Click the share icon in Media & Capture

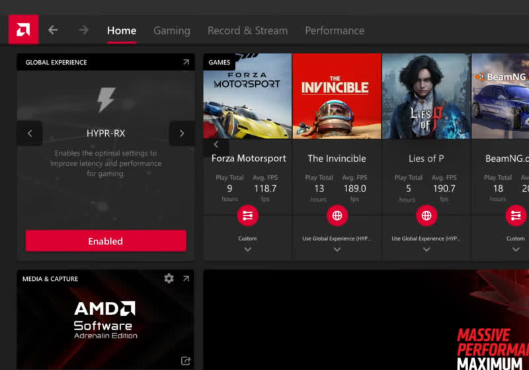coord(186,361)
